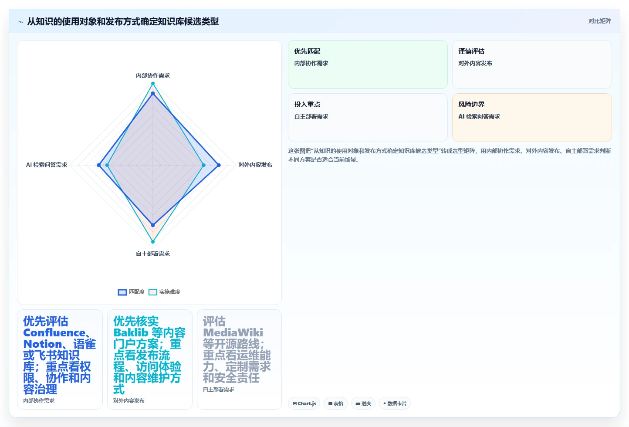Click the 进度 tag
This screenshot has height=427, width=629.
[363, 403]
